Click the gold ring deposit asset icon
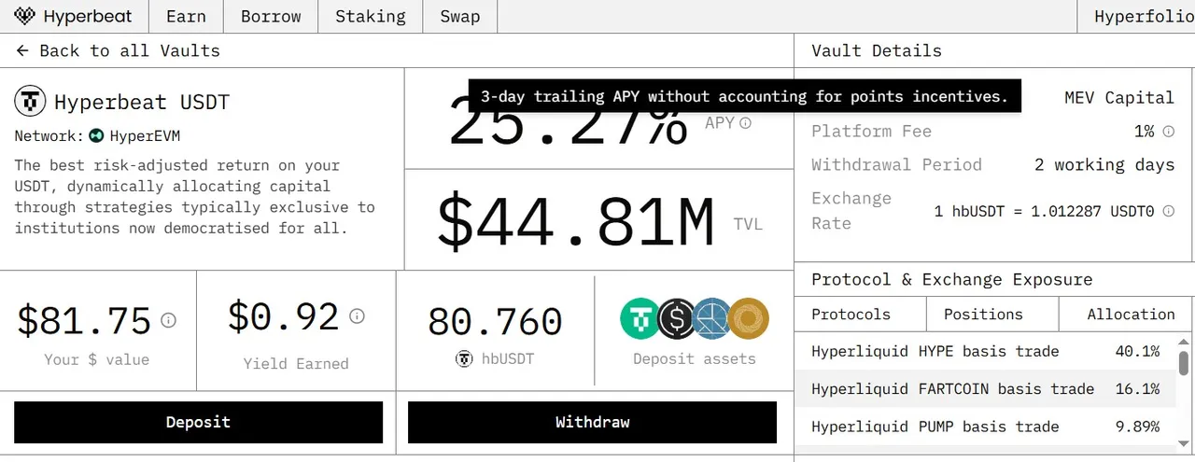The height and width of the screenshot is (462, 1195). click(x=748, y=319)
